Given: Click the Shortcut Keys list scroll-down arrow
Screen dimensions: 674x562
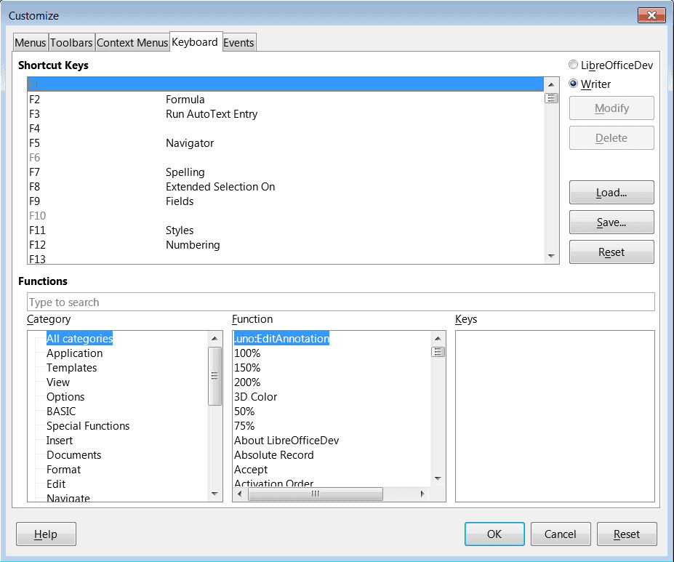Looking at the screenshot, I should coord(551,256).
